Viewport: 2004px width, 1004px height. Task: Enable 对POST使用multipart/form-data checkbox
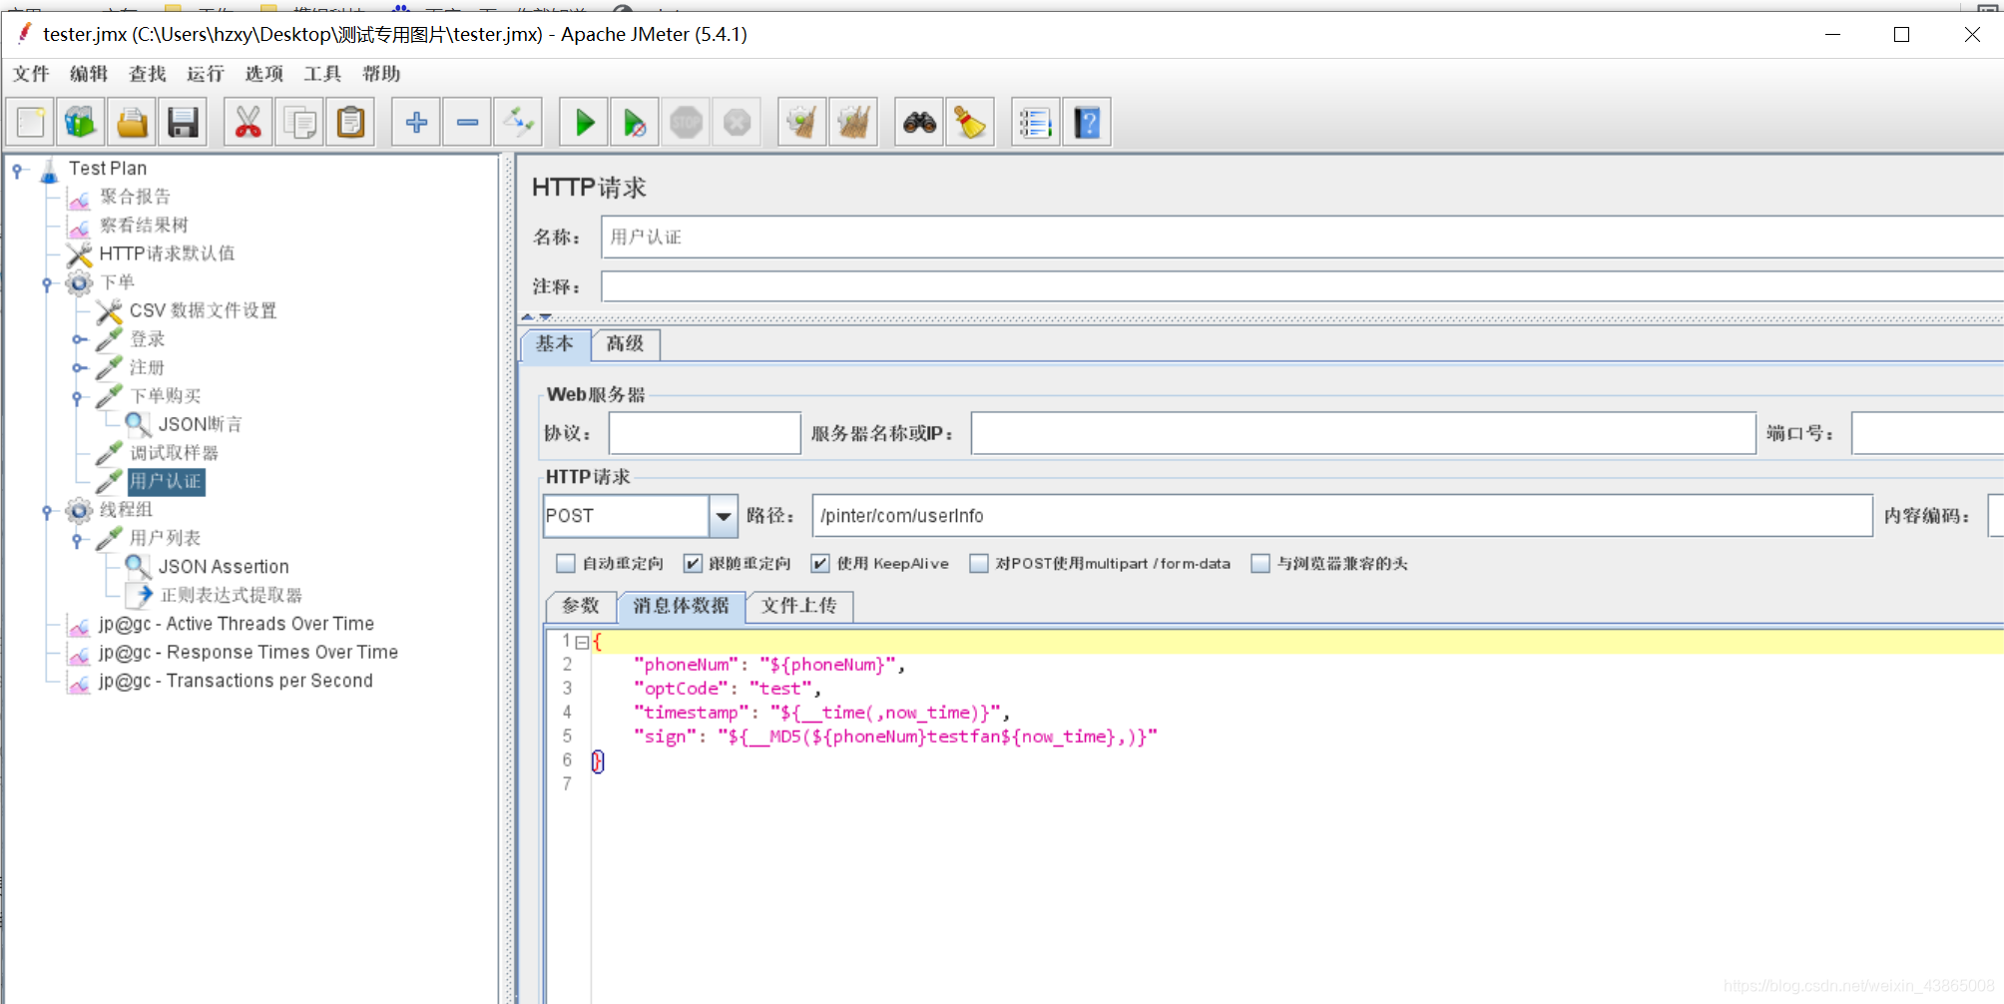[979, 564]
